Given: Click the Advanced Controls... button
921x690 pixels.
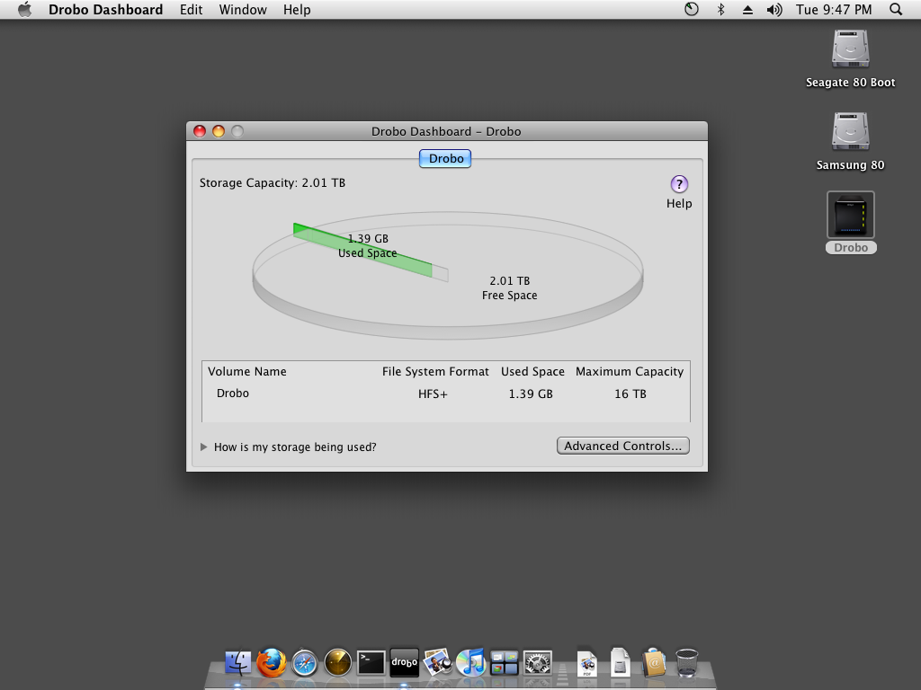Looking at the screenshot, I should click(x=623, y=446).
